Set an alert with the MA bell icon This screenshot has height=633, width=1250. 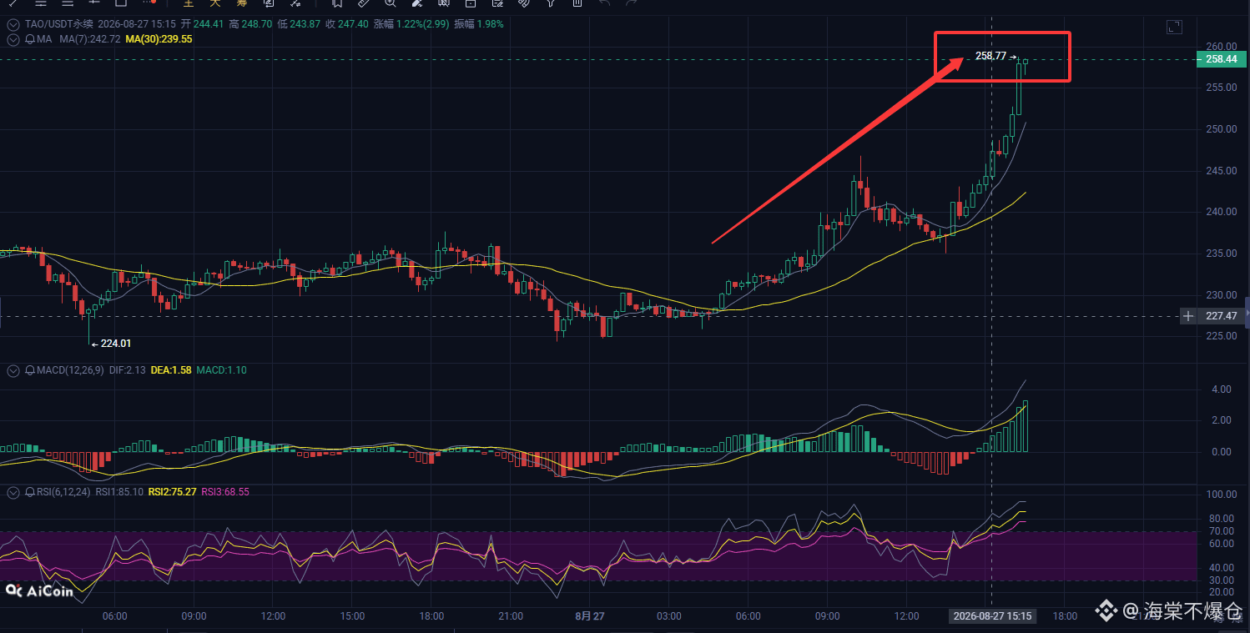(29, 38)
